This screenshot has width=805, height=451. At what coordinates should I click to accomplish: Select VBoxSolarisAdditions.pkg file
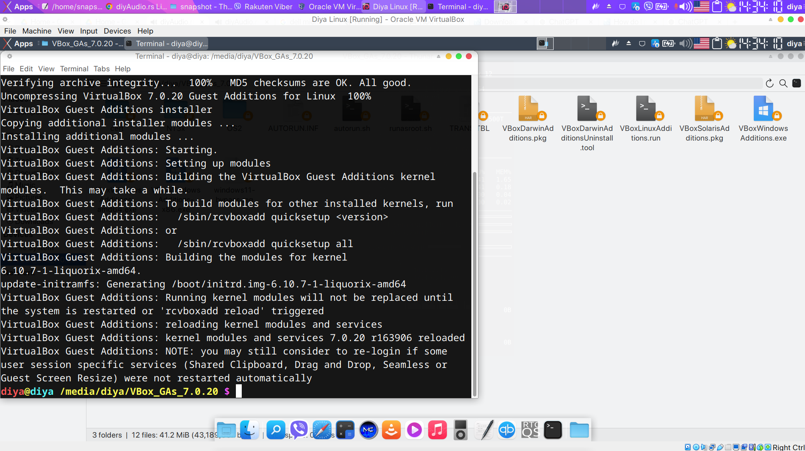pyautogui.click(x=704, y=119)
